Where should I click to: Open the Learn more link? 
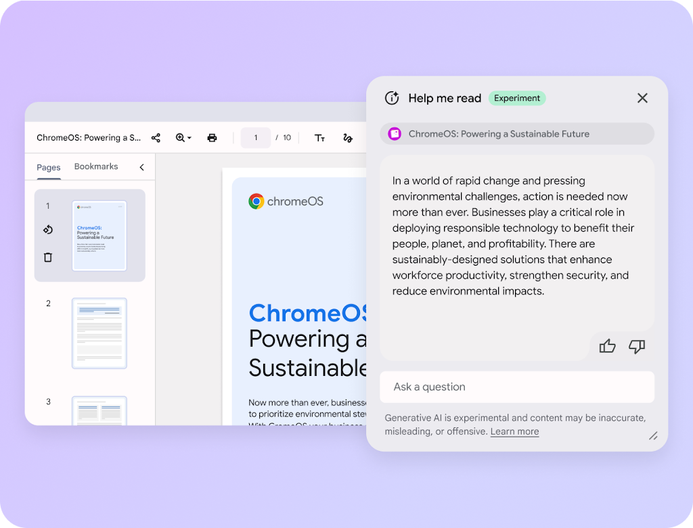[x=514, y=431]
